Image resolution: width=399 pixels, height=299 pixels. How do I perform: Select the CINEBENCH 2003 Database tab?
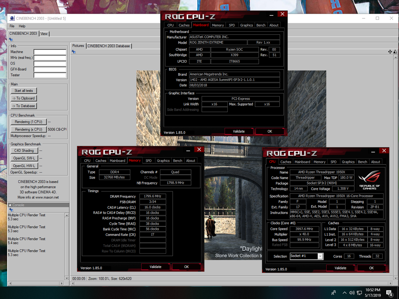(109, 46)
